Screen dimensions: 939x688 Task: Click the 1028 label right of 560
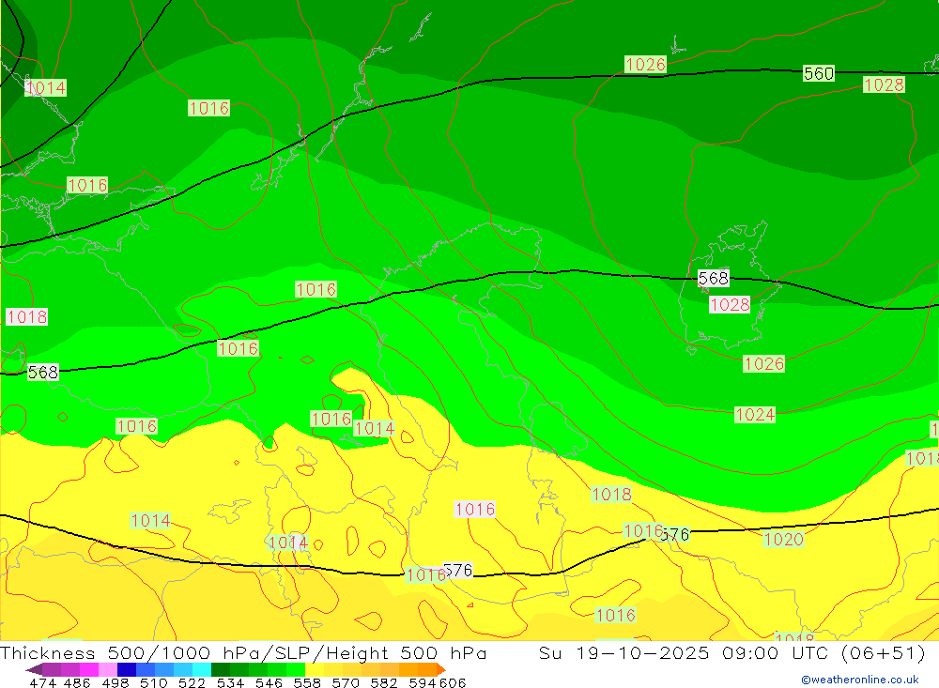coord(884,85)
